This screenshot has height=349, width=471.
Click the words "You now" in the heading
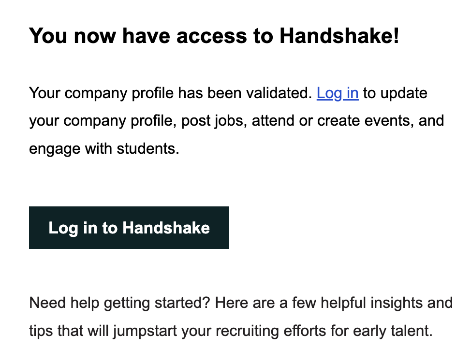73,36
